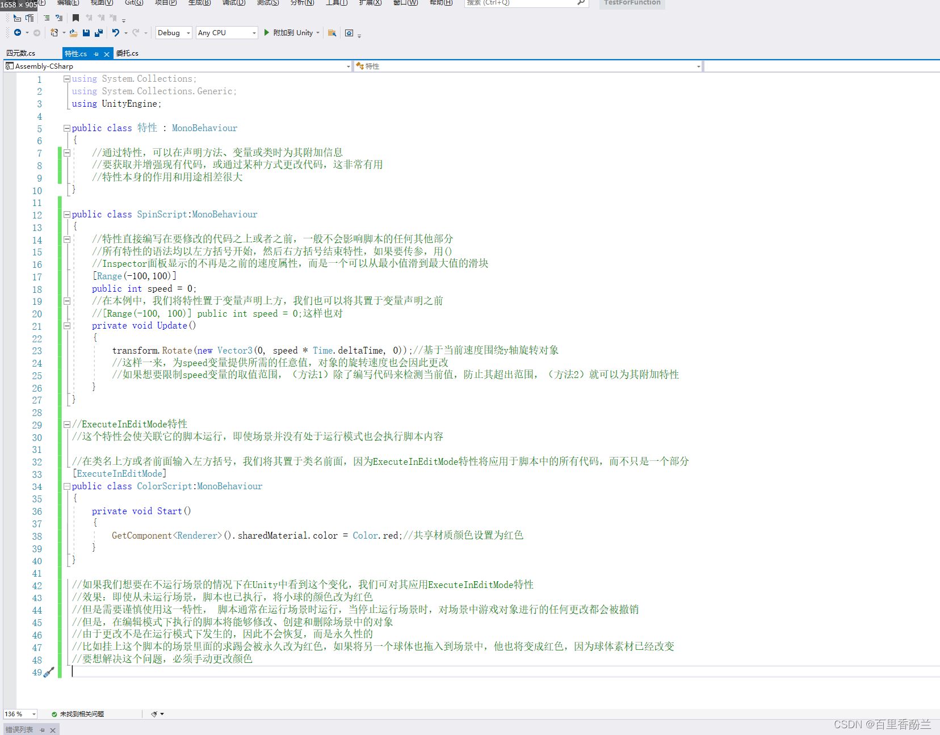Collapse the ExecuteInEditMode comment block at line 29
Viewport: 940px width, 735px height.
coord(67,425)
